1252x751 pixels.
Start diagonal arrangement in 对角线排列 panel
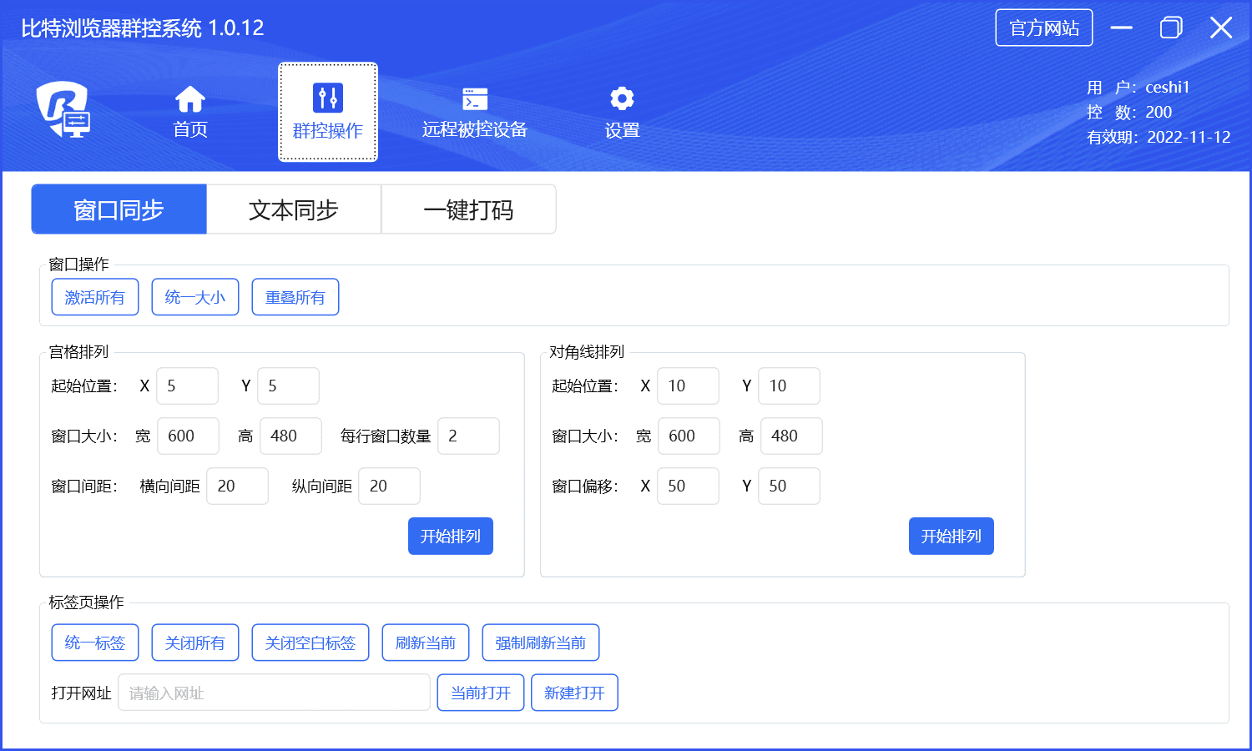(x=951, y=536)
